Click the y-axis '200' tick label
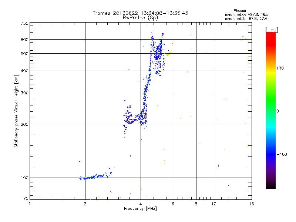296x222 pixels. (25, 124)
